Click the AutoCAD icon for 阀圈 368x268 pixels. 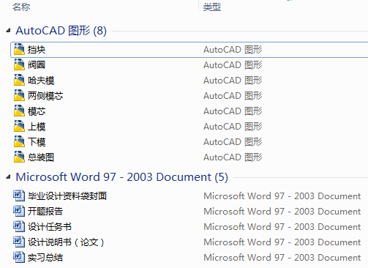tap(19, 64)
